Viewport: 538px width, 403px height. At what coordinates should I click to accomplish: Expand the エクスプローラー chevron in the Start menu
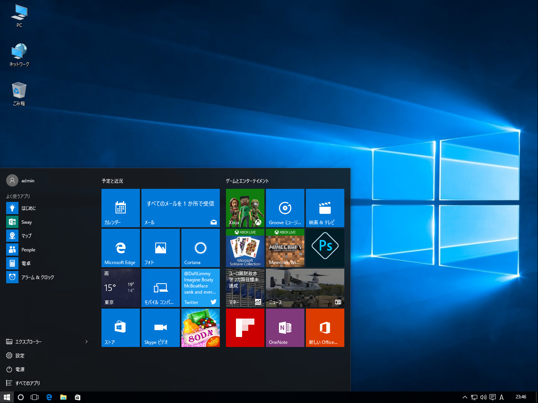point(86,342)
